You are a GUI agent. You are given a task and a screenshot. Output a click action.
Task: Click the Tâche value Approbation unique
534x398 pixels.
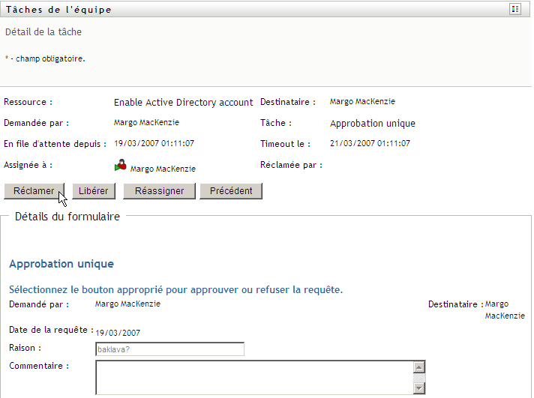373,123
